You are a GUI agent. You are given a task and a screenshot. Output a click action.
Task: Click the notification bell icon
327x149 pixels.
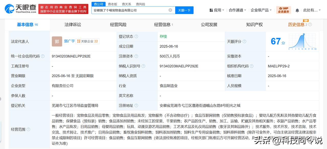pos(297,10)
